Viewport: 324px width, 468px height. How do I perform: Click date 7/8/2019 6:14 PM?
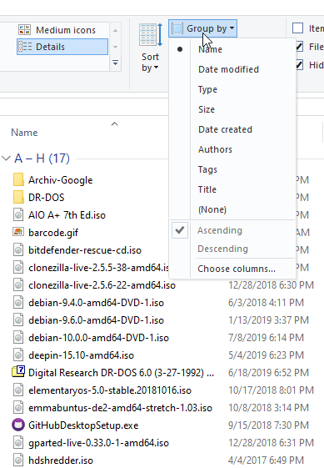tap(266, 338)
